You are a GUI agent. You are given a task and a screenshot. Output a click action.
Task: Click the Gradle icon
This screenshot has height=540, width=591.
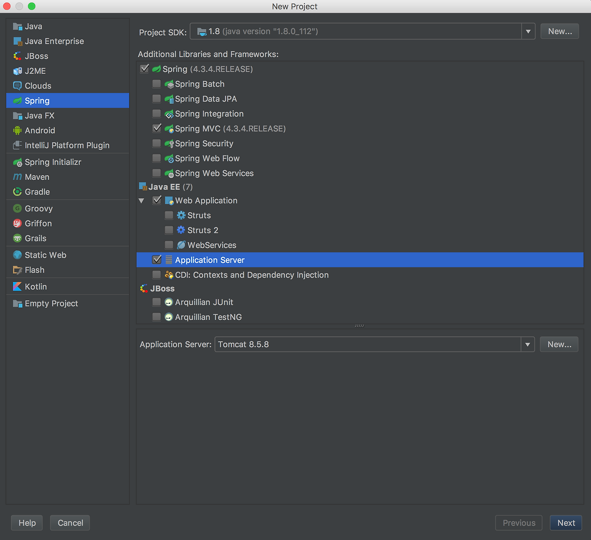pyautogui.click(x=18, y=192)
